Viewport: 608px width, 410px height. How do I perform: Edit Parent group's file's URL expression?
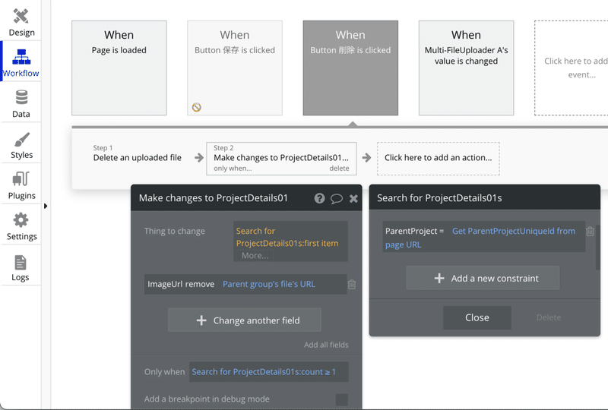(x=269, y=284)
